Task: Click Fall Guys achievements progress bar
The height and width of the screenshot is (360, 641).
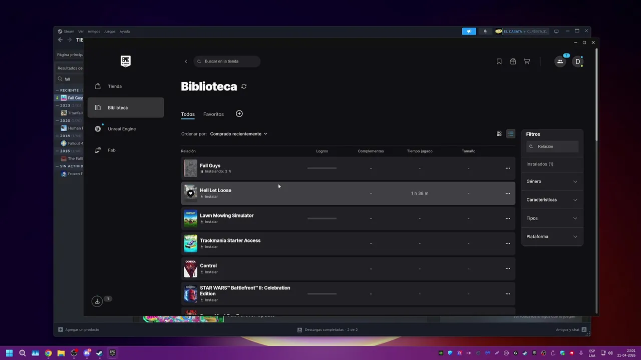Action: [322, 168]
